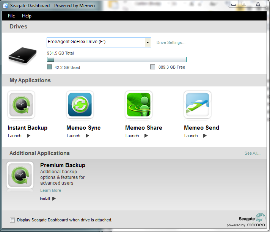Click the Drives section header
This screenshot has height=232, width=270.
point(18,27)
